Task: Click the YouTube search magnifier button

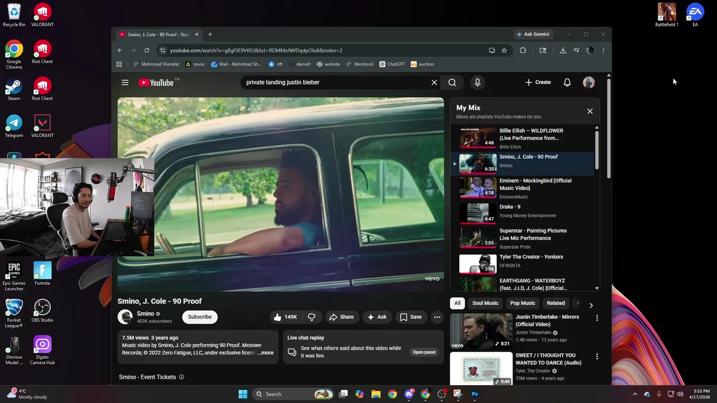Action: tap(452, 82)
